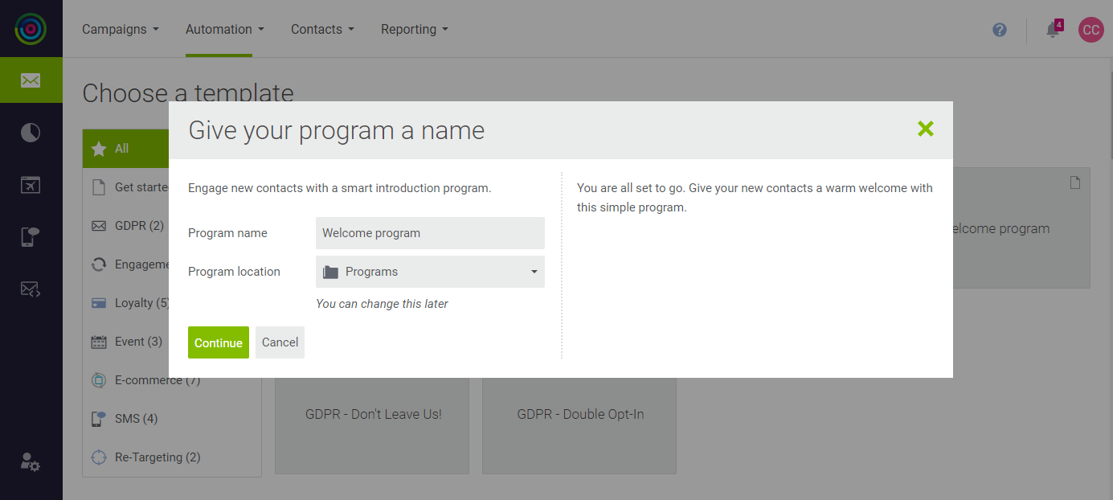Open the Automation dropdown menu
1113x500 pixels.
click(x=225, y=29)
